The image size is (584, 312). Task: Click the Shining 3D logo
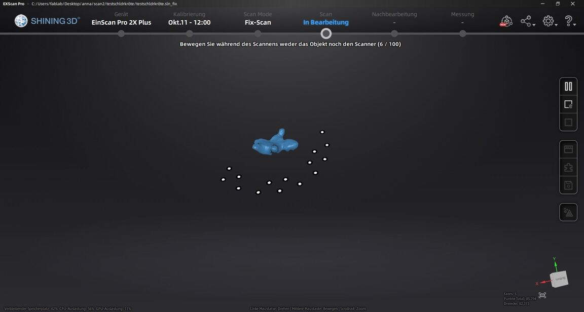coord(47,21)
